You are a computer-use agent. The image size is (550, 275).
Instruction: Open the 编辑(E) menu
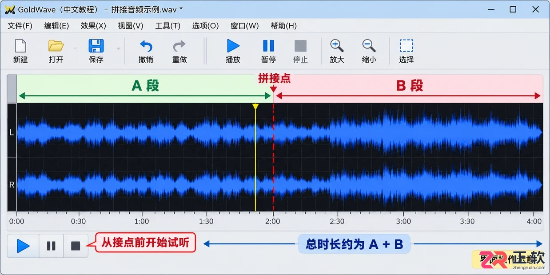click(x=56, y=26)
